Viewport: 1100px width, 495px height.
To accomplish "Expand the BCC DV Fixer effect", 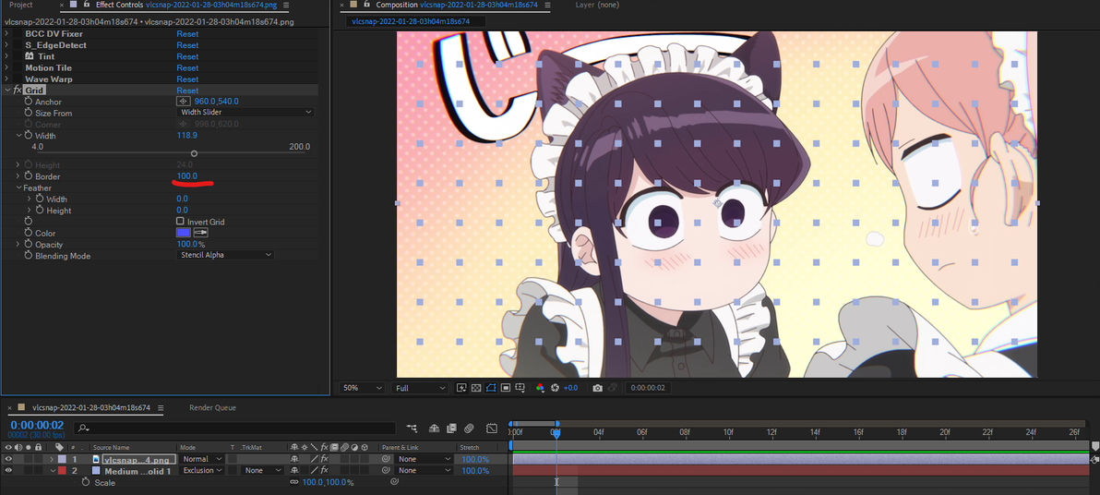I will pos(7,33).
